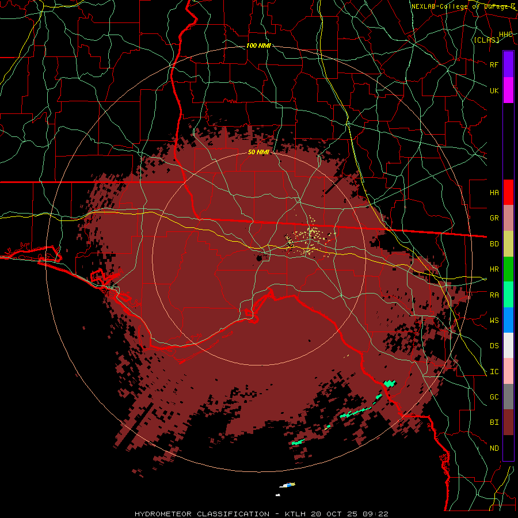Screen dimensions: 518x518
Task: Click the HHC product code label
Action: pyautogui.click(x=506, y=35)
